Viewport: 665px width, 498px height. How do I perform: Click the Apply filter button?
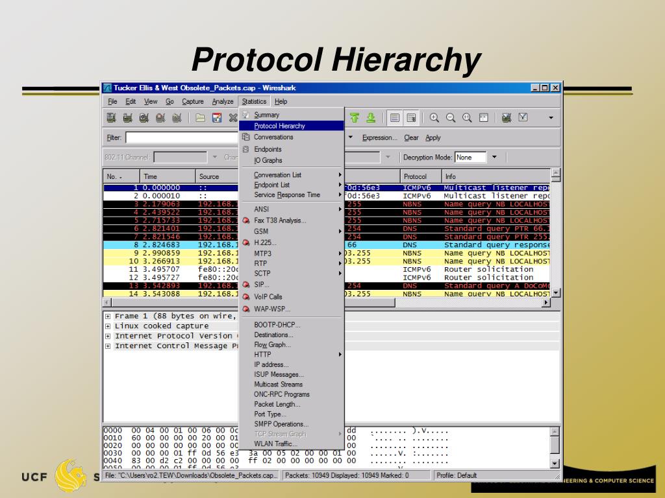point(433,137)
